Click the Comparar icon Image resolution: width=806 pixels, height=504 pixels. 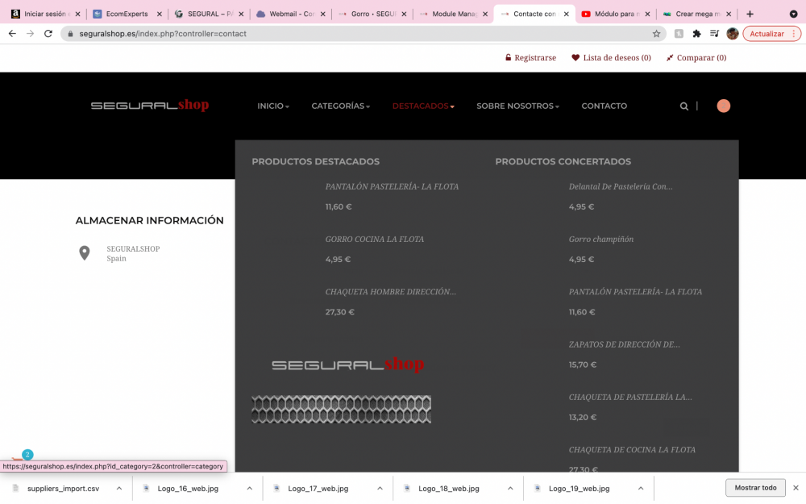point(669,57)
